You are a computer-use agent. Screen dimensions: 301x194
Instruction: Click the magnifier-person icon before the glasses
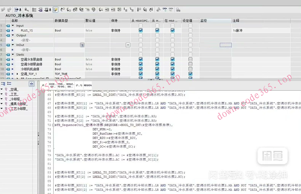click(x=159, y=9)
